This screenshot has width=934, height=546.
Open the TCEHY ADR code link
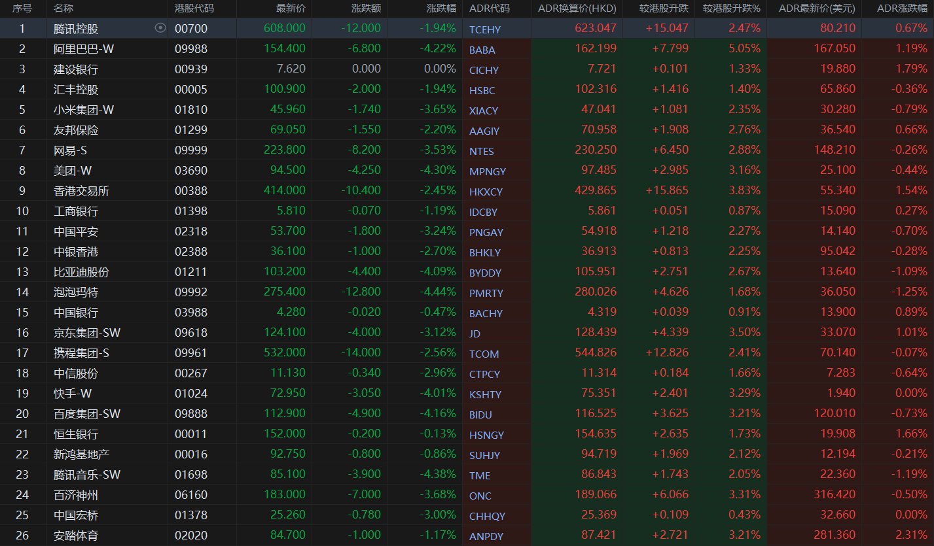[484, 29]
